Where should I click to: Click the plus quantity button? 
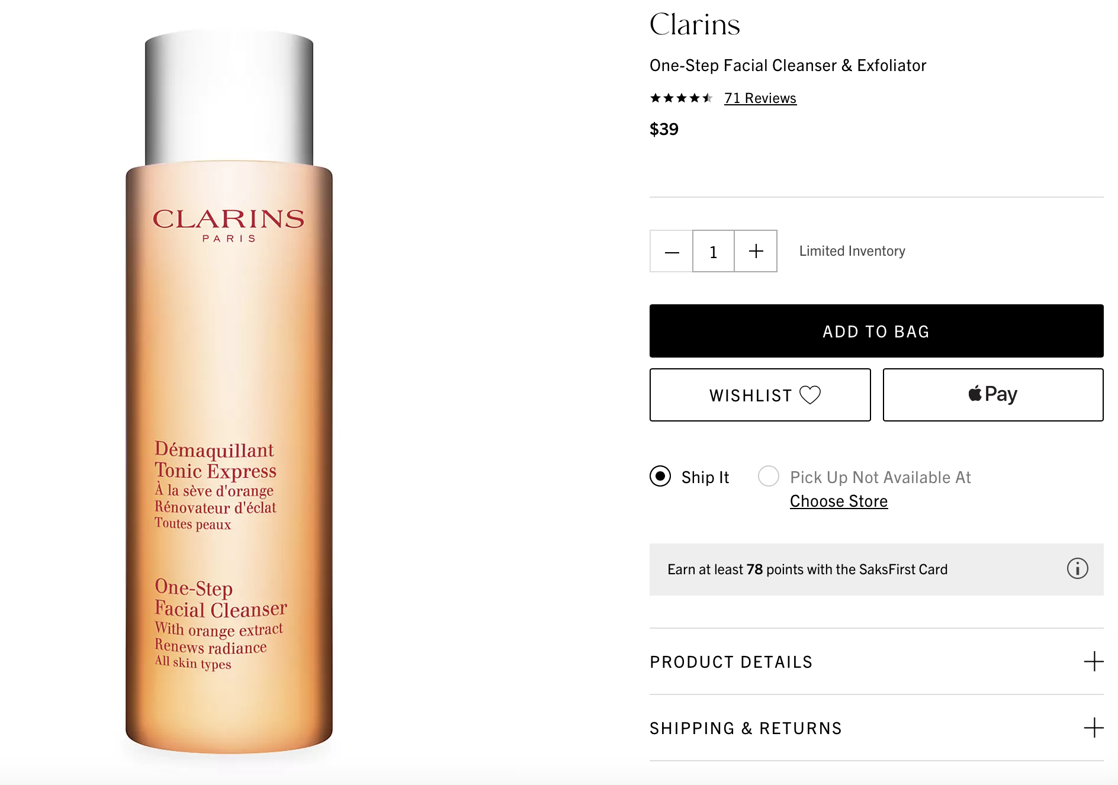[x=756, y=252]
